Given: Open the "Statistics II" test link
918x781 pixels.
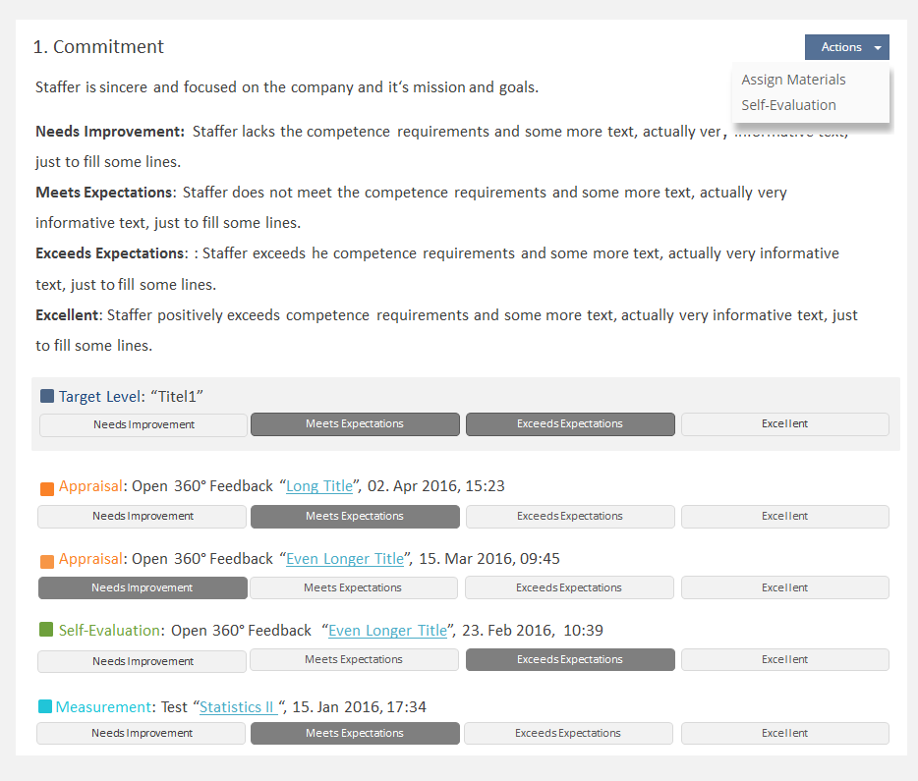Looking at the screenshot, I should [x=238, y=707].
